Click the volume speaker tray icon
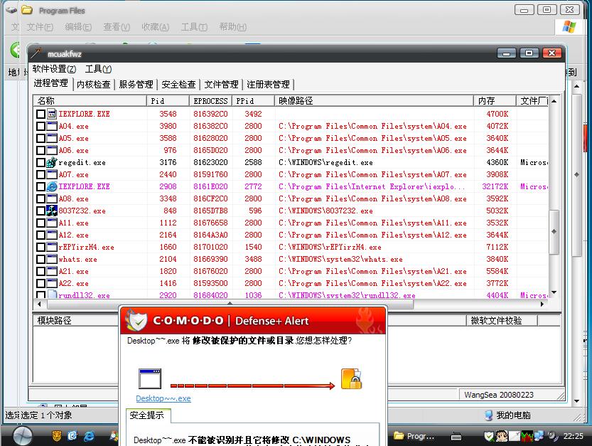This screenshot has height=446, width=592. (552, 436)
